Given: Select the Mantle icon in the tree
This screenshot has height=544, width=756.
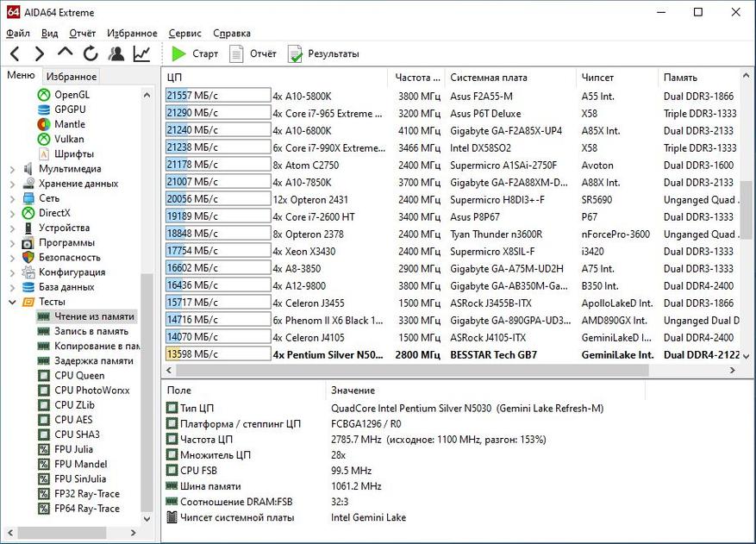Looking at the screenshot, I should [44, 124].
